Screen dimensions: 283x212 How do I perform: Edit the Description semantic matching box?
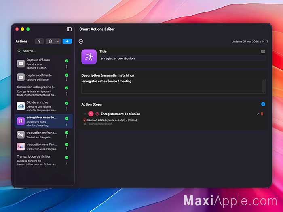[x=173, y=86]
